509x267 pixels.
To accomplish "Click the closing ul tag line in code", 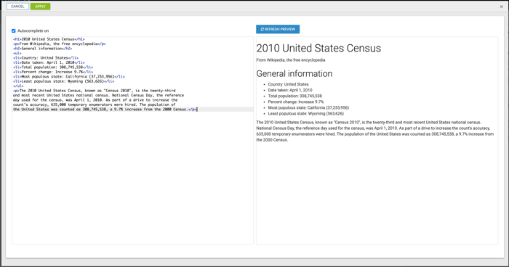I will (18, 86).
